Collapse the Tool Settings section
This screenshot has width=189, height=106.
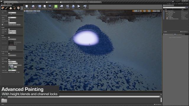click(x=1, y=16)
